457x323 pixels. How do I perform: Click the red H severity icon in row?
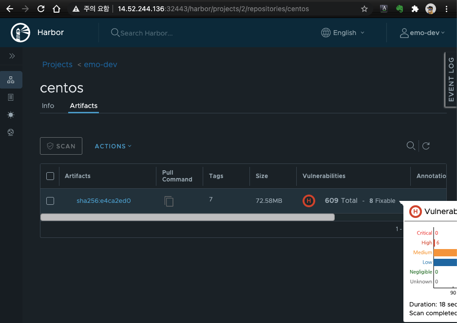(x=309, y=201)
